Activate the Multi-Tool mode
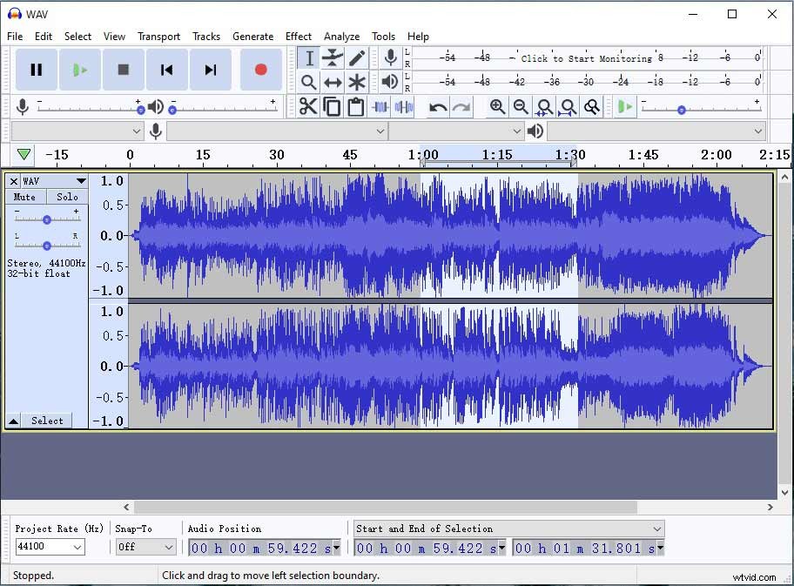 357,82
